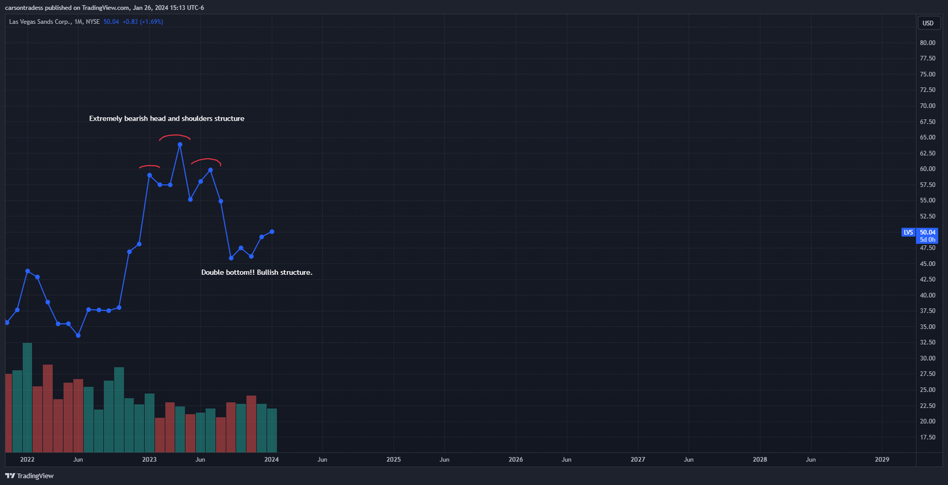Select the LVS symbol tag on price axis

pos(908,232)
